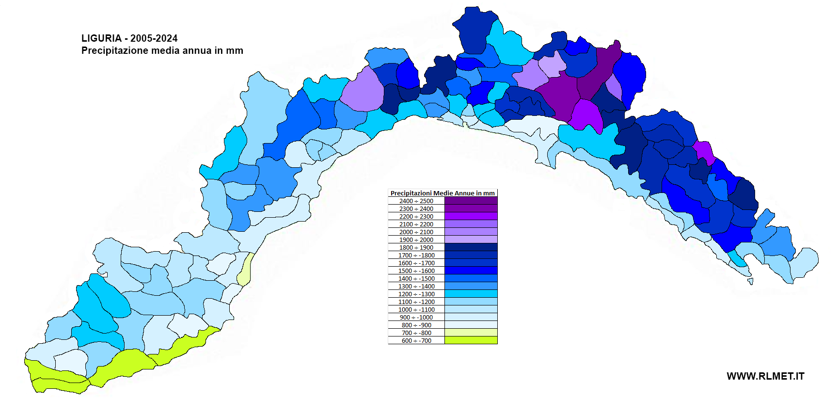Click the '2000 ÷ 2100' legend label
838x400 pixels.
(x=416, y=232)
